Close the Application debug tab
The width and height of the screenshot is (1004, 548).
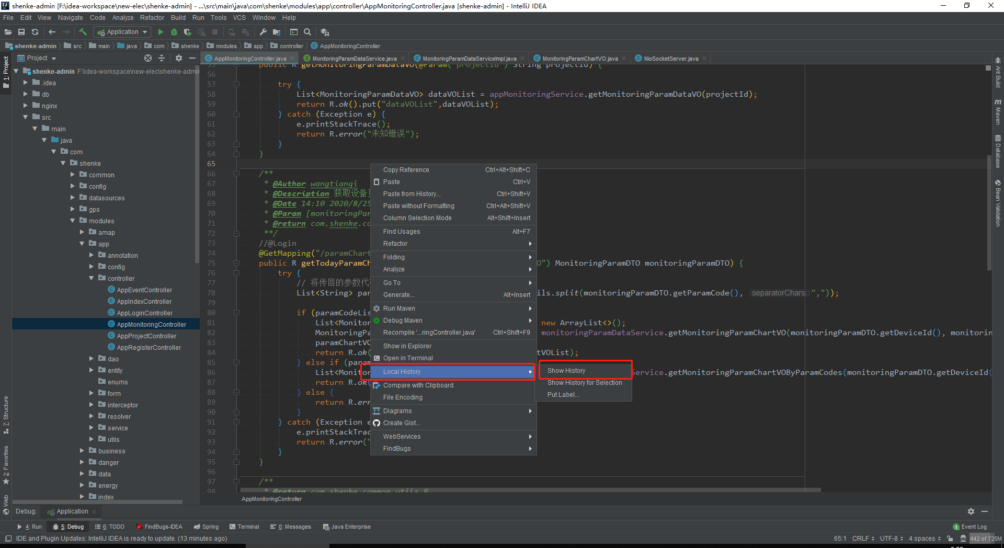pyautogui.click(x=94, y=511)
